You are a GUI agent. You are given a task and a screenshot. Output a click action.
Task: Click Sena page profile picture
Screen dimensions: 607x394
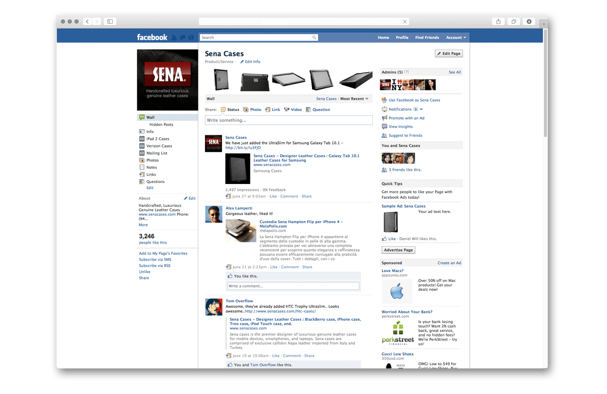[x=168, y=80]
